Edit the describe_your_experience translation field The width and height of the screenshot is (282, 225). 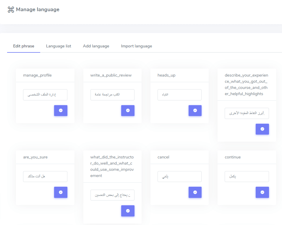tap(247, 113)
